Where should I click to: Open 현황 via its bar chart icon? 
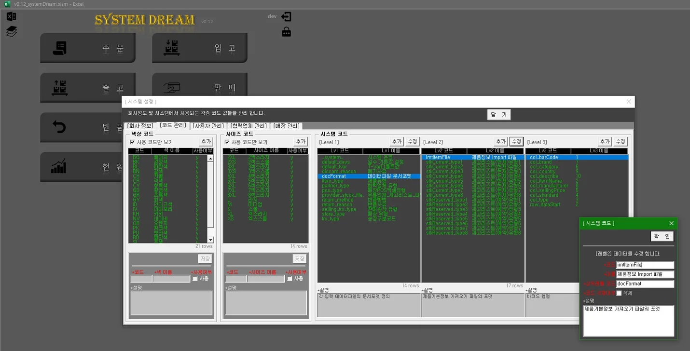pos(59,166)
